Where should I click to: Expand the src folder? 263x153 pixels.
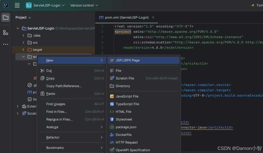coord(23,43)
